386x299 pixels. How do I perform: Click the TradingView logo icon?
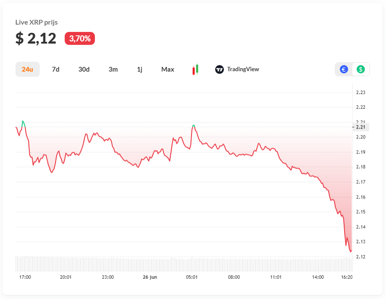point(220,69)
